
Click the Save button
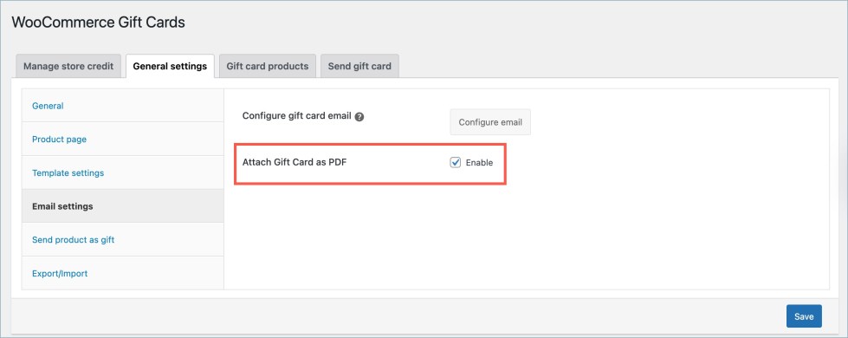pyautogui.click(x=804, y=316)
